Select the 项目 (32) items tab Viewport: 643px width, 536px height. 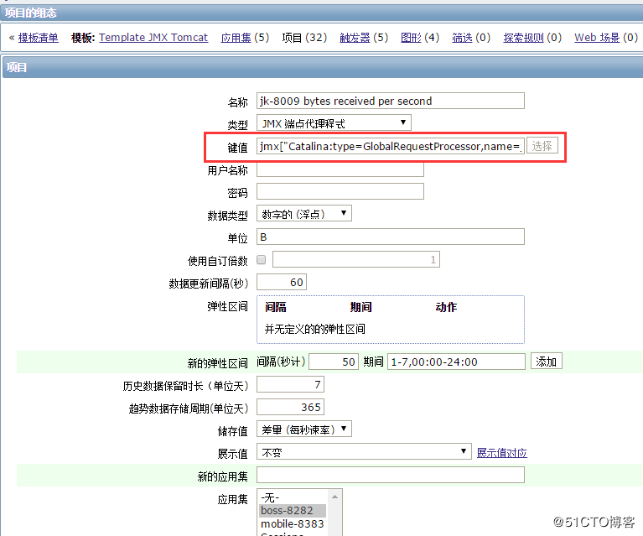304,38
